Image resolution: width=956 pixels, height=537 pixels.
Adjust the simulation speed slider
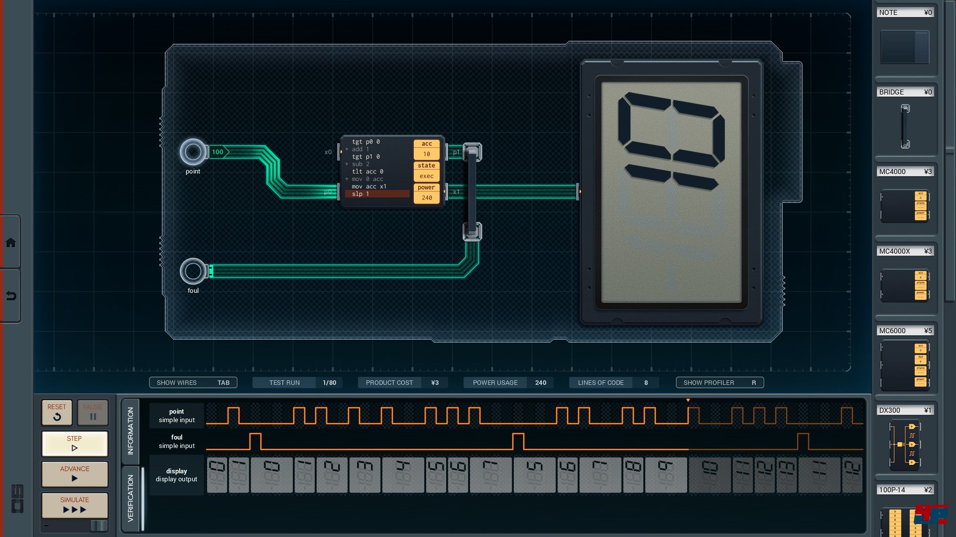(98, 526)
